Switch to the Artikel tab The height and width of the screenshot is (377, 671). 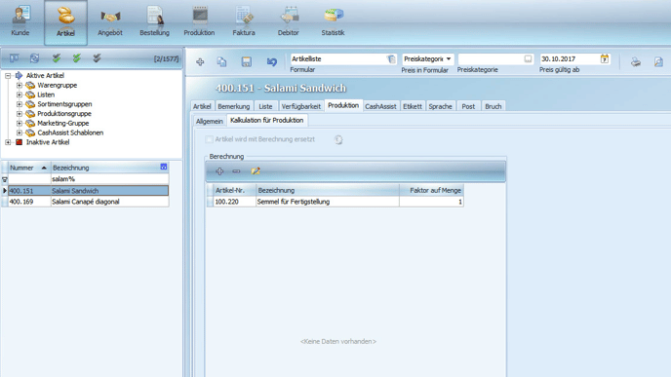point(202,106)
